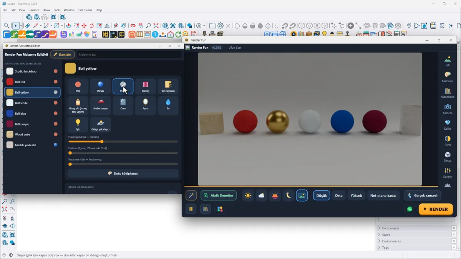461x259 pixels.
Task: Open the Tools menu
Action: tap(57, 10)
